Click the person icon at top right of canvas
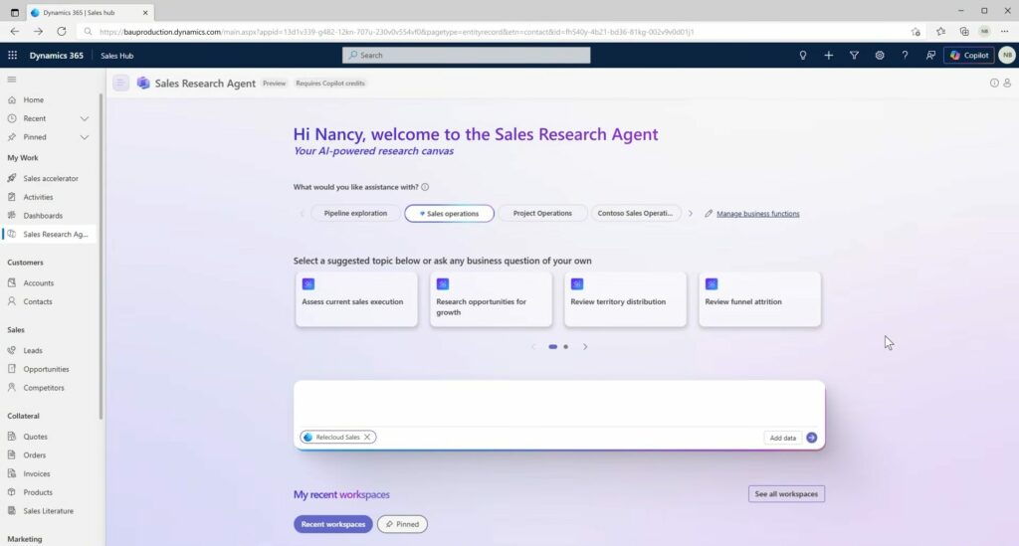 (x=1007, y=84)
